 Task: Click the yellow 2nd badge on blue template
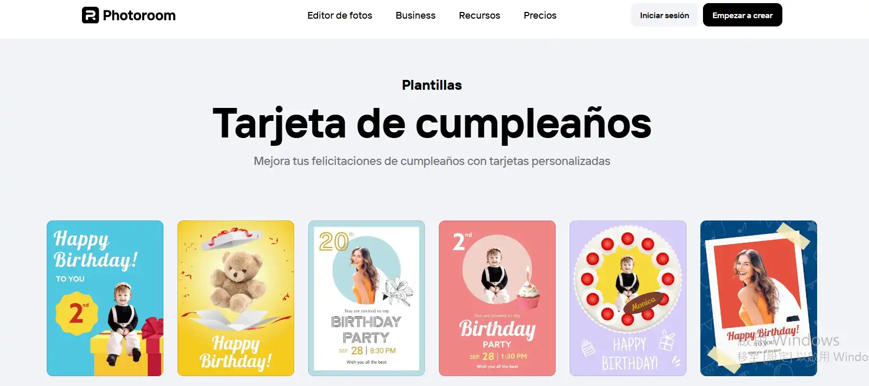pyautogui.click(x=76, y=313)
